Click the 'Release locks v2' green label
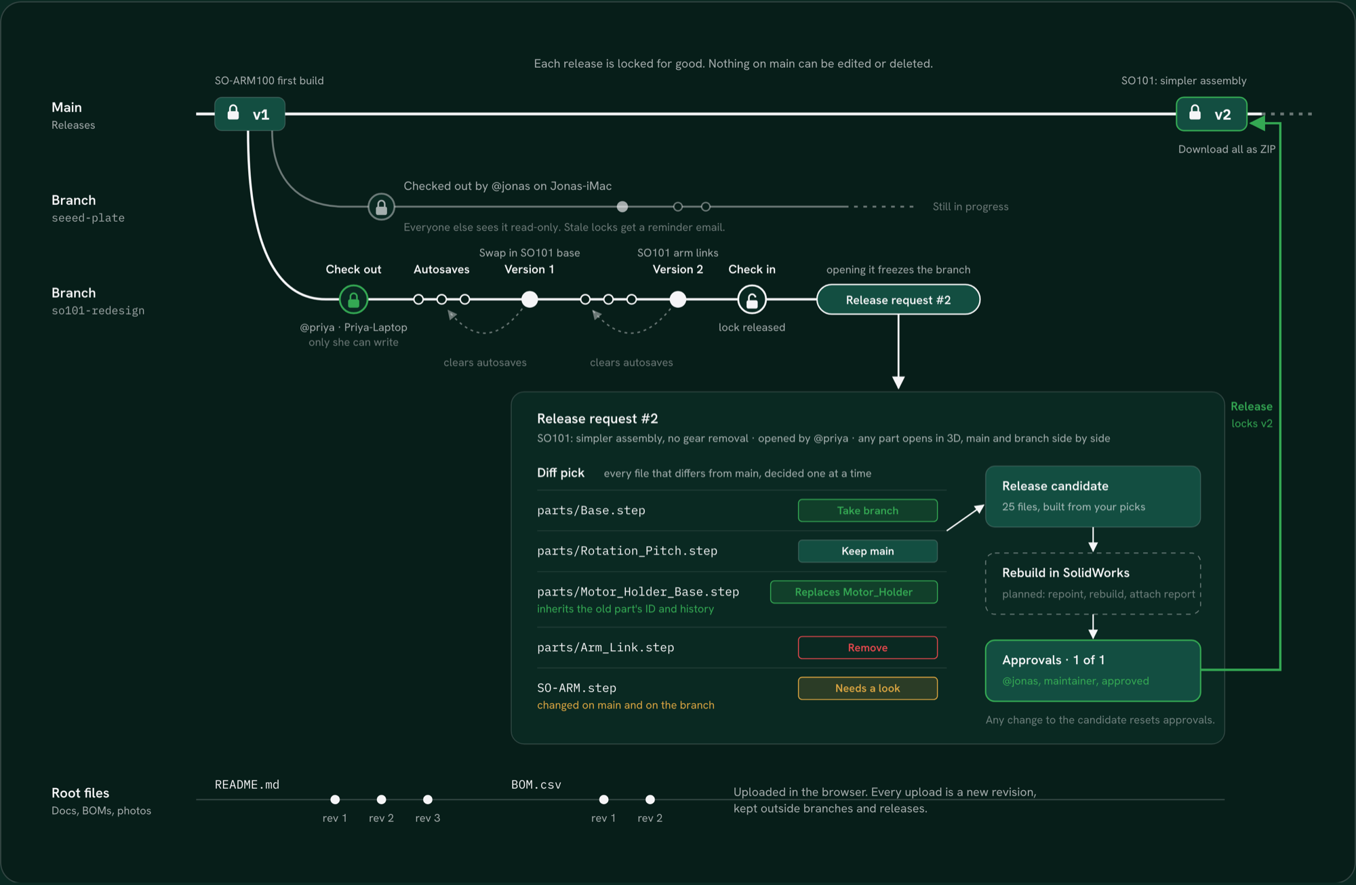Screen dimensions: 1356x885 tap(1252, 415)
